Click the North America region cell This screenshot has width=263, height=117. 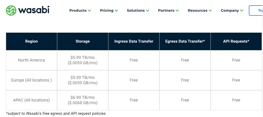coord(31,60)
